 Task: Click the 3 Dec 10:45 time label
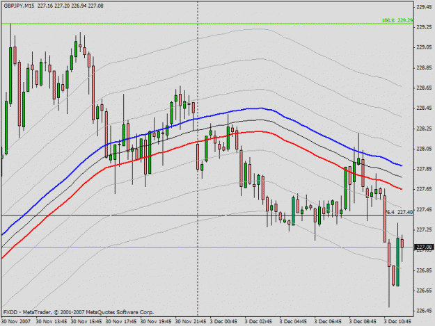point(397,322)
